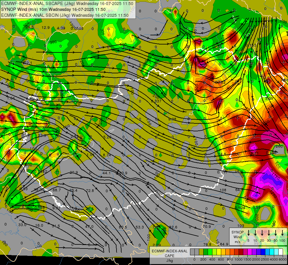Click the '33.0' value on the map
This screenshot has height=265, width=288.
[22, 225]
